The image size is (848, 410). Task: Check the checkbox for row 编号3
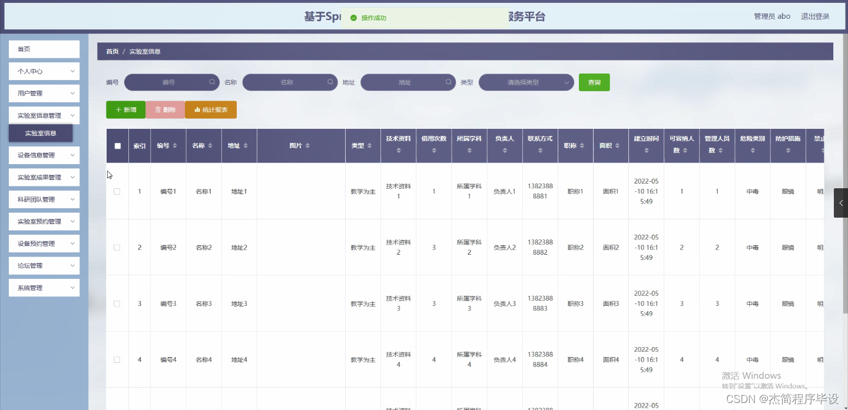pos(117,304)
